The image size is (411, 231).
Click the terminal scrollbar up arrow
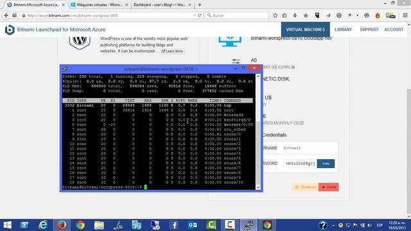click(x=258, y=76)
